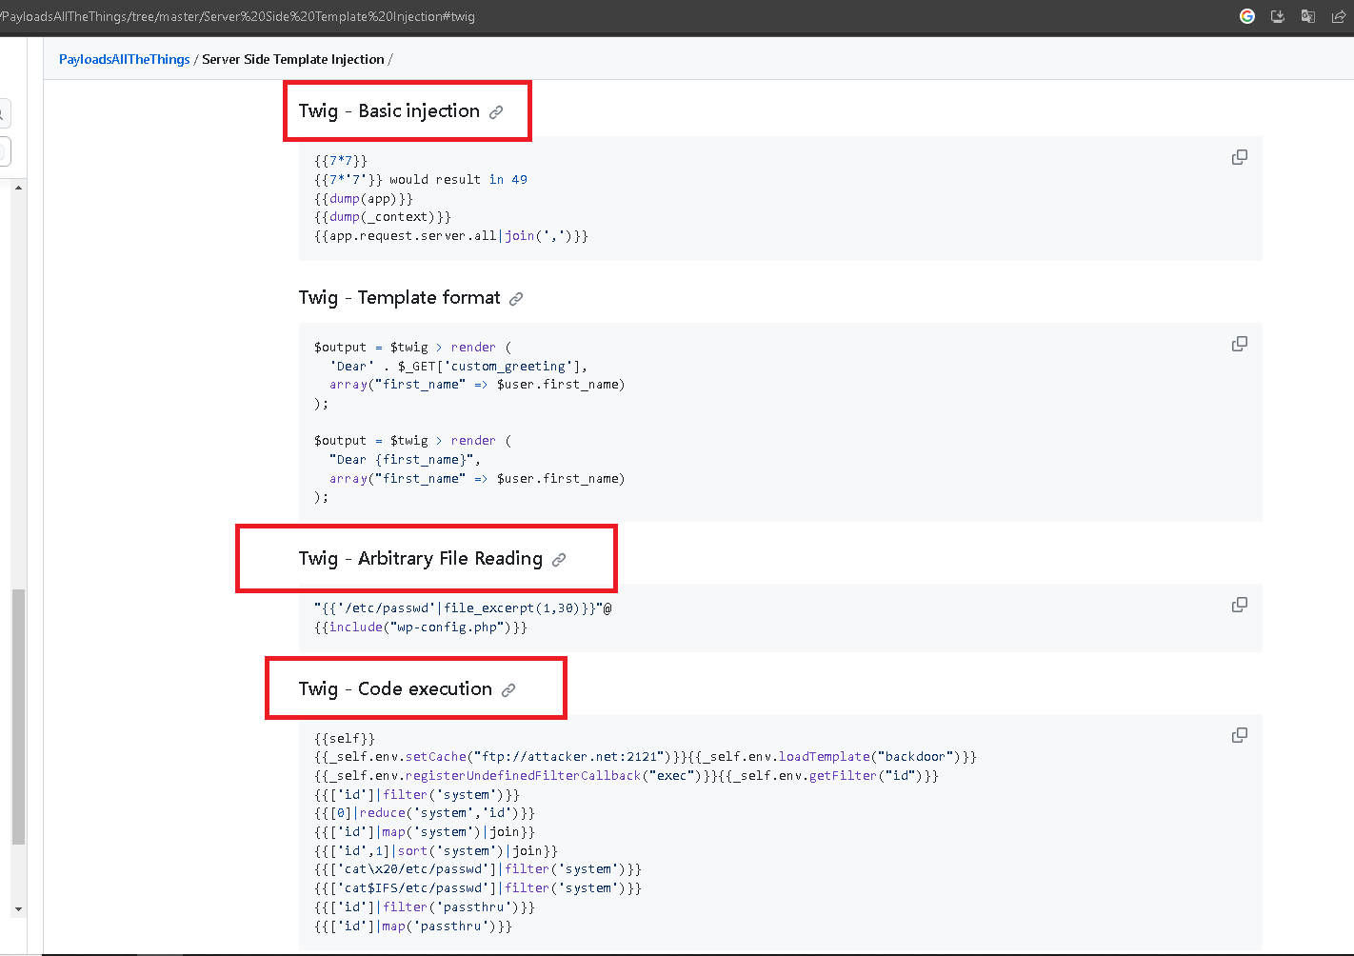Click the app.request.server.all join payload line
Image resolution: width=1354 pixels, height=956 pixels.
451,236
